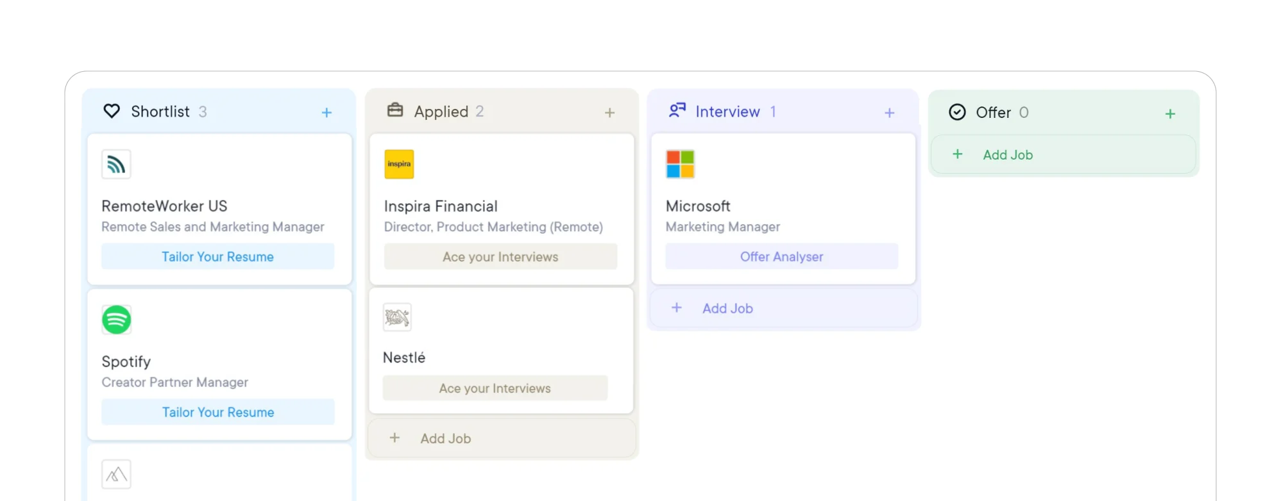The height and width of the screenshot is (501, 1281).
Task: Open the RemoteWorker US company name
Action: [164, 206]
